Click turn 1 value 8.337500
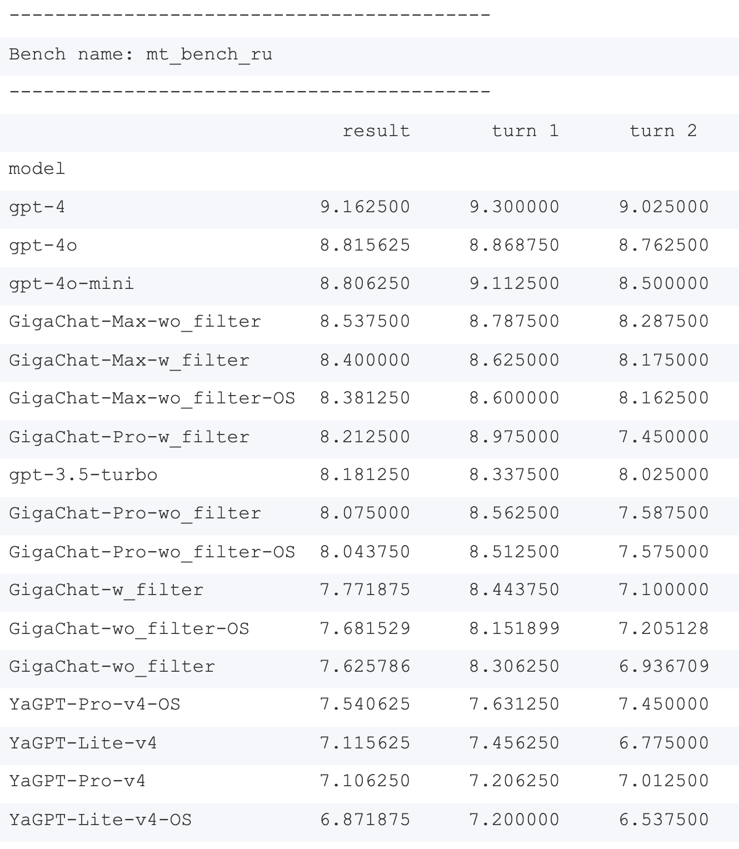Image resolution: width=739 pixels, height=849 pixels. [x=515, y=475]
